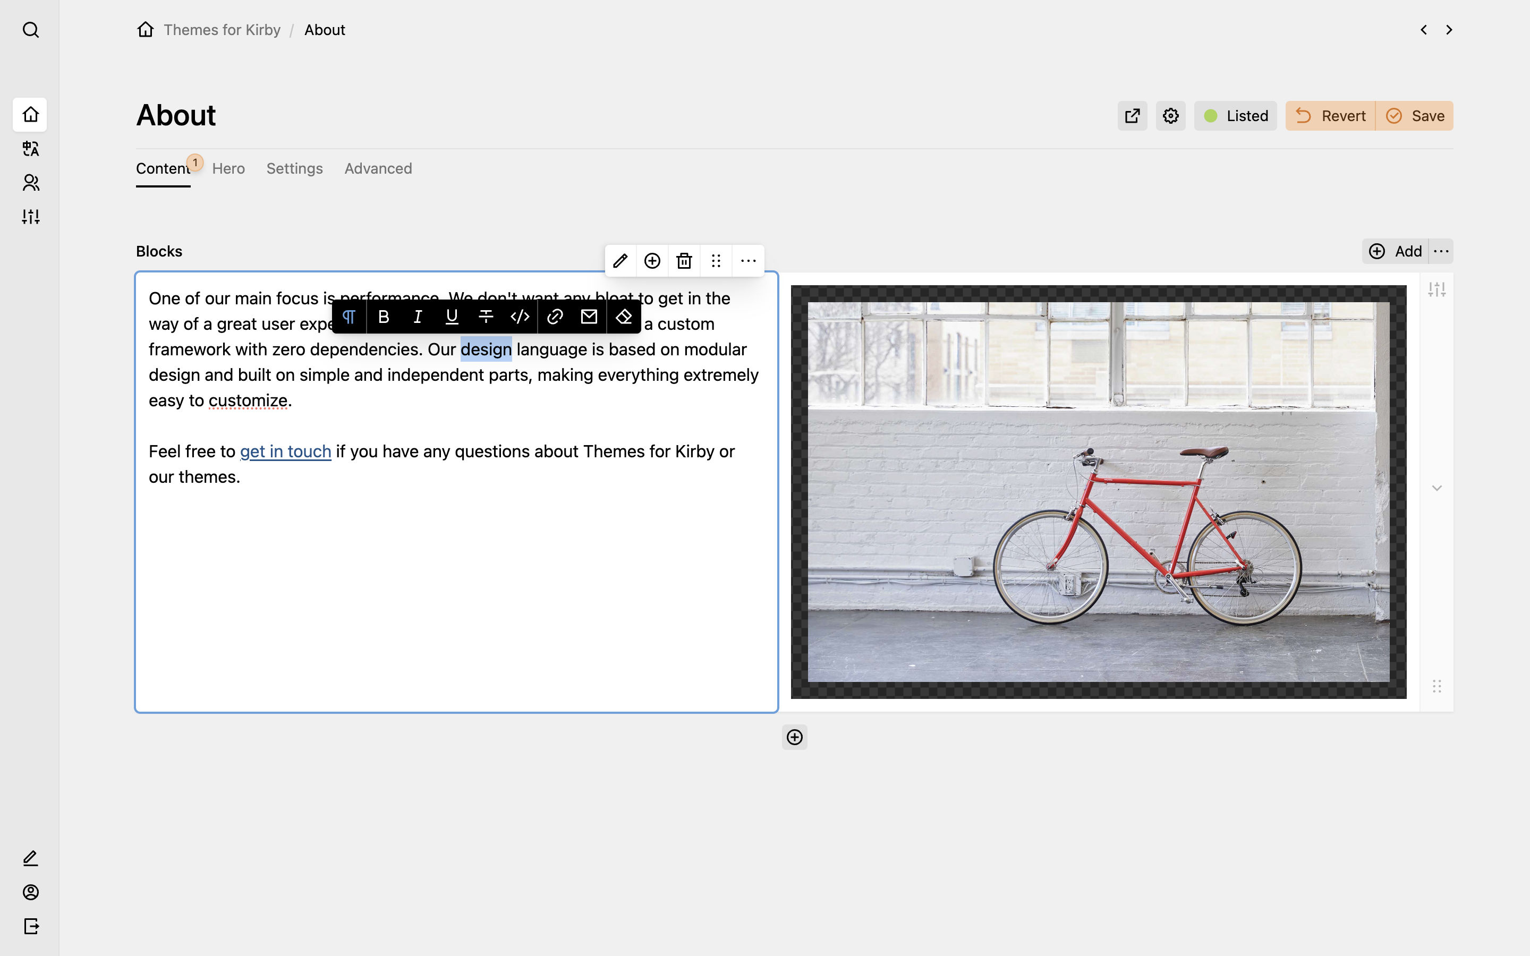Clear formatting with the eraser icon
This screenshot has height=956, width=1530.
[623, 316]
